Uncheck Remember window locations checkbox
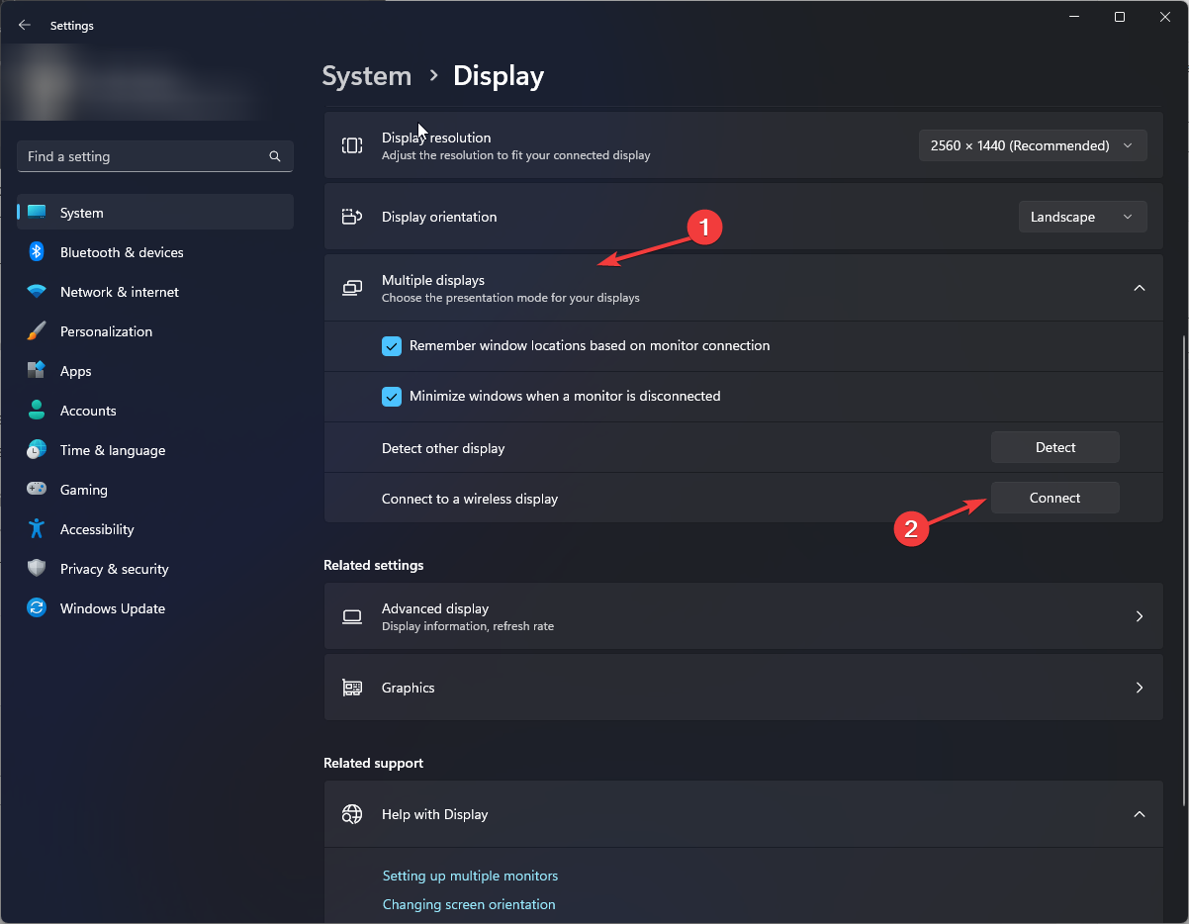This screenshot has height=924, width=1189. coord(392,346)
